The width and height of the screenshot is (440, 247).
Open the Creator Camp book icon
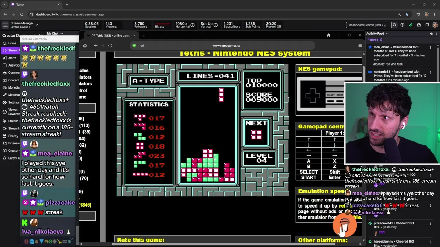coord(4,151)
